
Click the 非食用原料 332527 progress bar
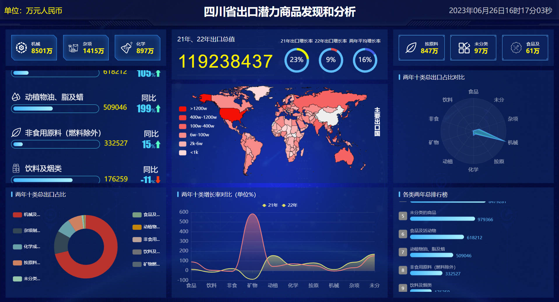(x=55, y=144)
